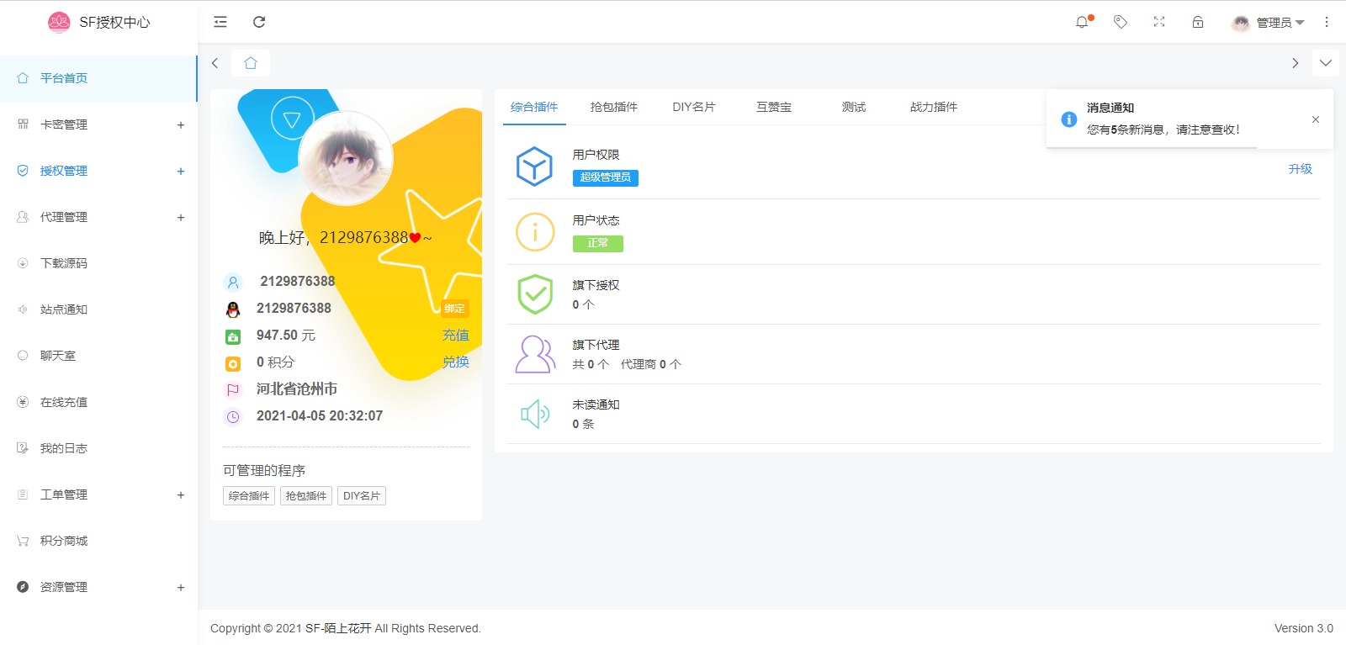Click the tag icon in header
This screenshot has width=1346, height=645.
point(1121,22)
